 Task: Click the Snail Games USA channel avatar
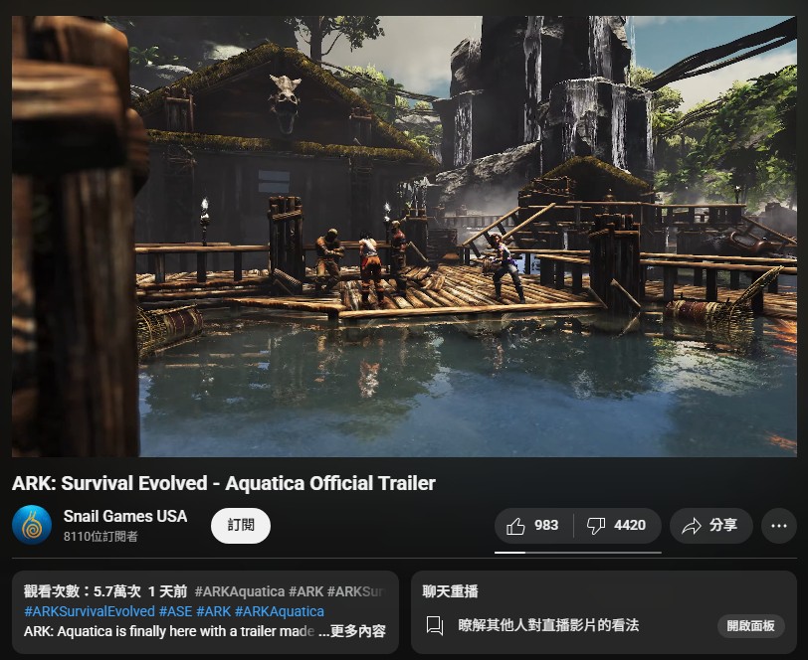click(x=32, y=525)
